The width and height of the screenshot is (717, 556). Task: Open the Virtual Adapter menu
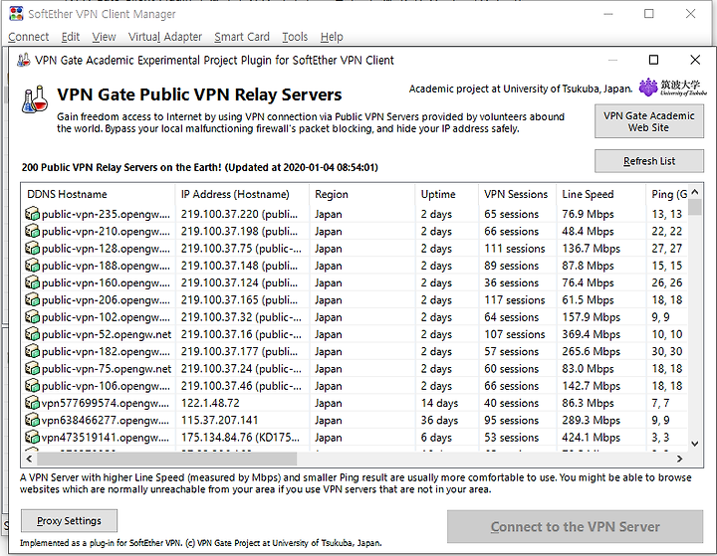click(x=164, y=37)
